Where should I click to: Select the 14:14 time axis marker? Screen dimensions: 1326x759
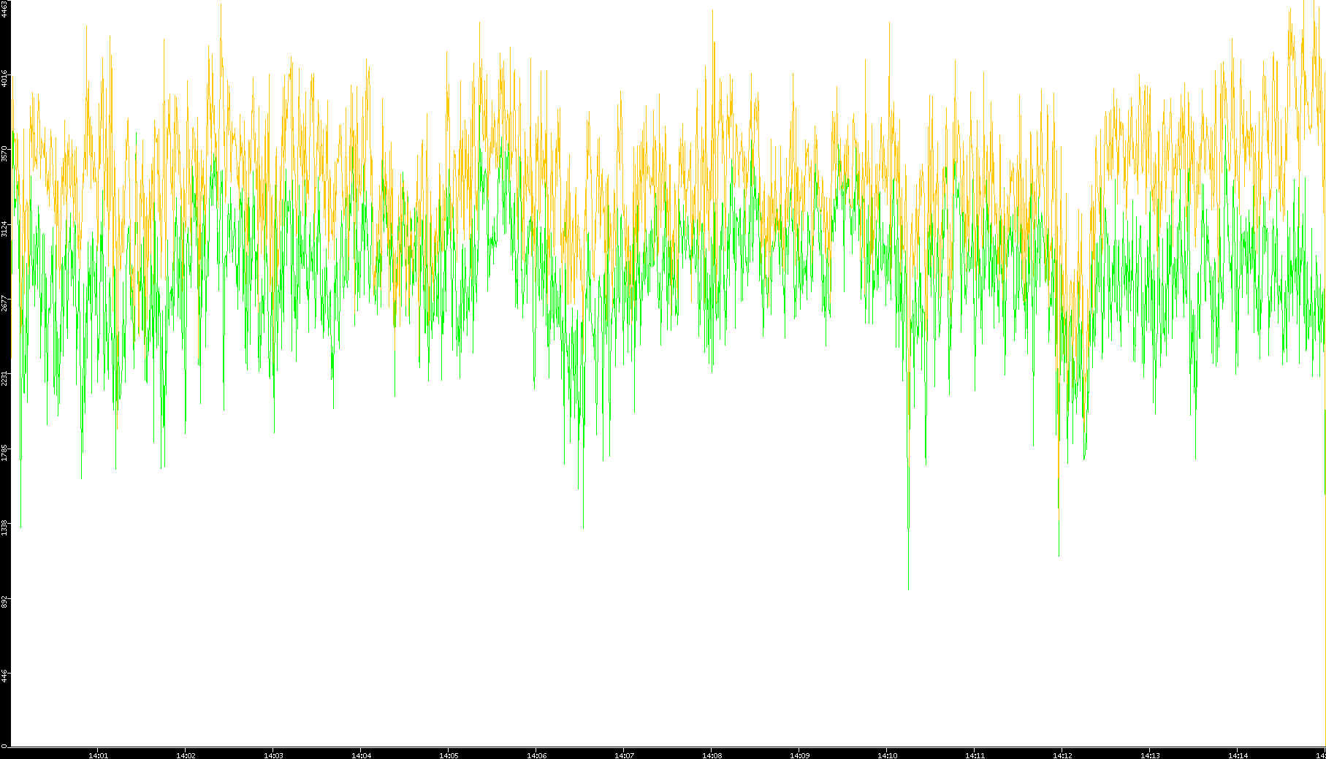click(1238, 755)
